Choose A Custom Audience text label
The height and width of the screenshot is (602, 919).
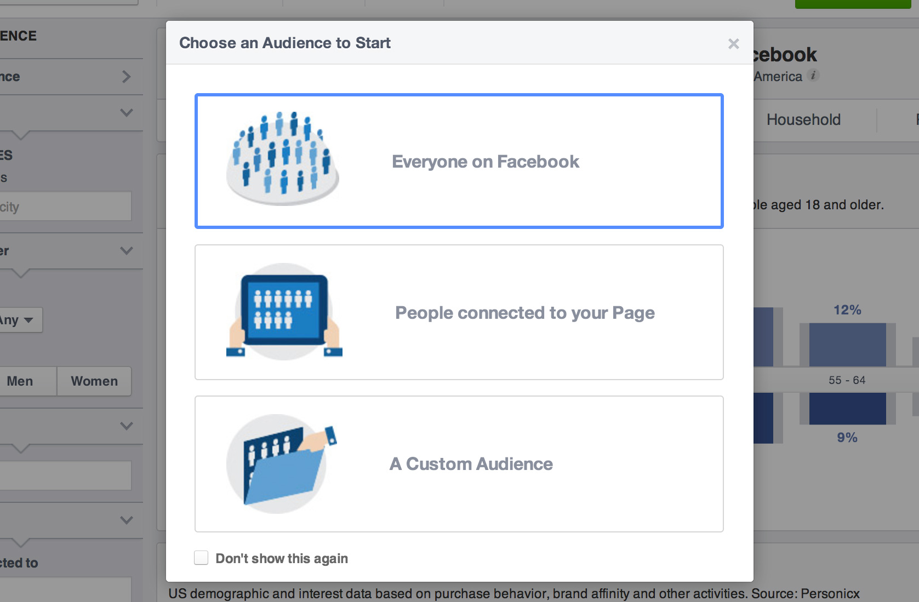471,464
